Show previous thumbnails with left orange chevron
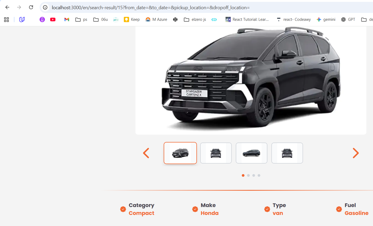 pos(146,153)
